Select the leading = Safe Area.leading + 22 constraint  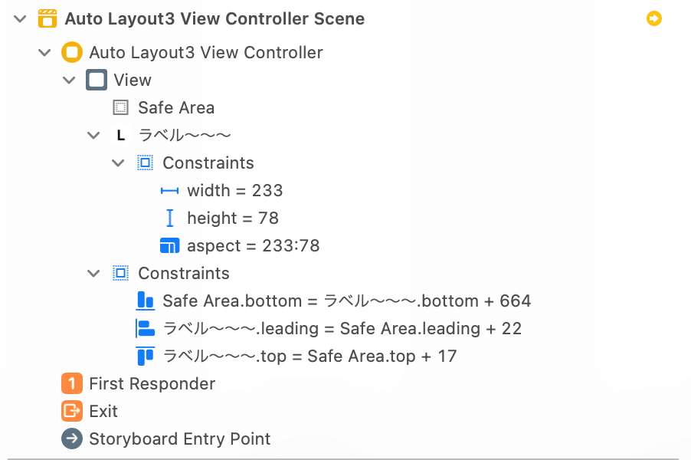point(329,329)
